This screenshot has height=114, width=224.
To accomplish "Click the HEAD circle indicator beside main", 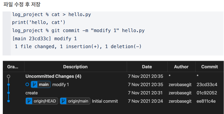I will tap(27, 84).
